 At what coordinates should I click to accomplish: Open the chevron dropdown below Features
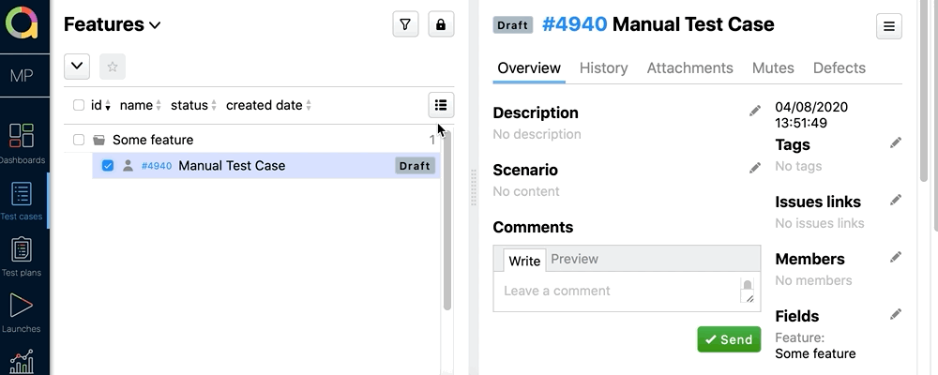pyautogui.click(x=77, y=67)
